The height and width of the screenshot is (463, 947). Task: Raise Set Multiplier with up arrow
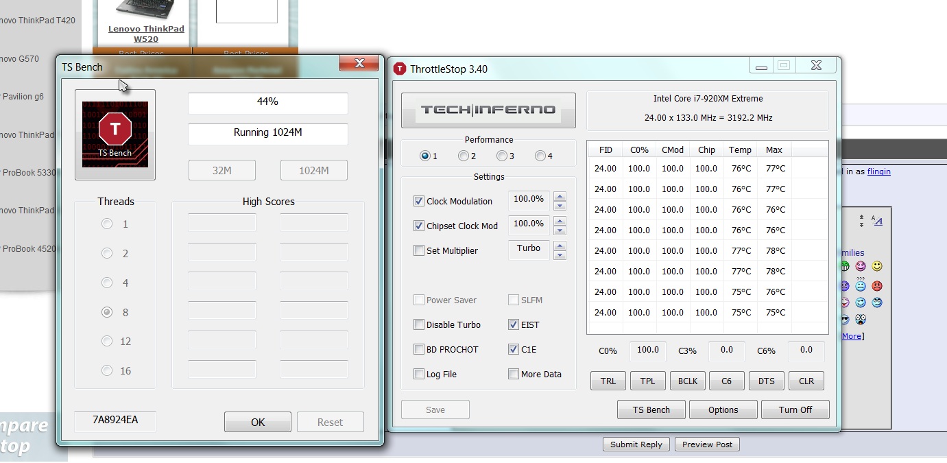pos(560,246)
